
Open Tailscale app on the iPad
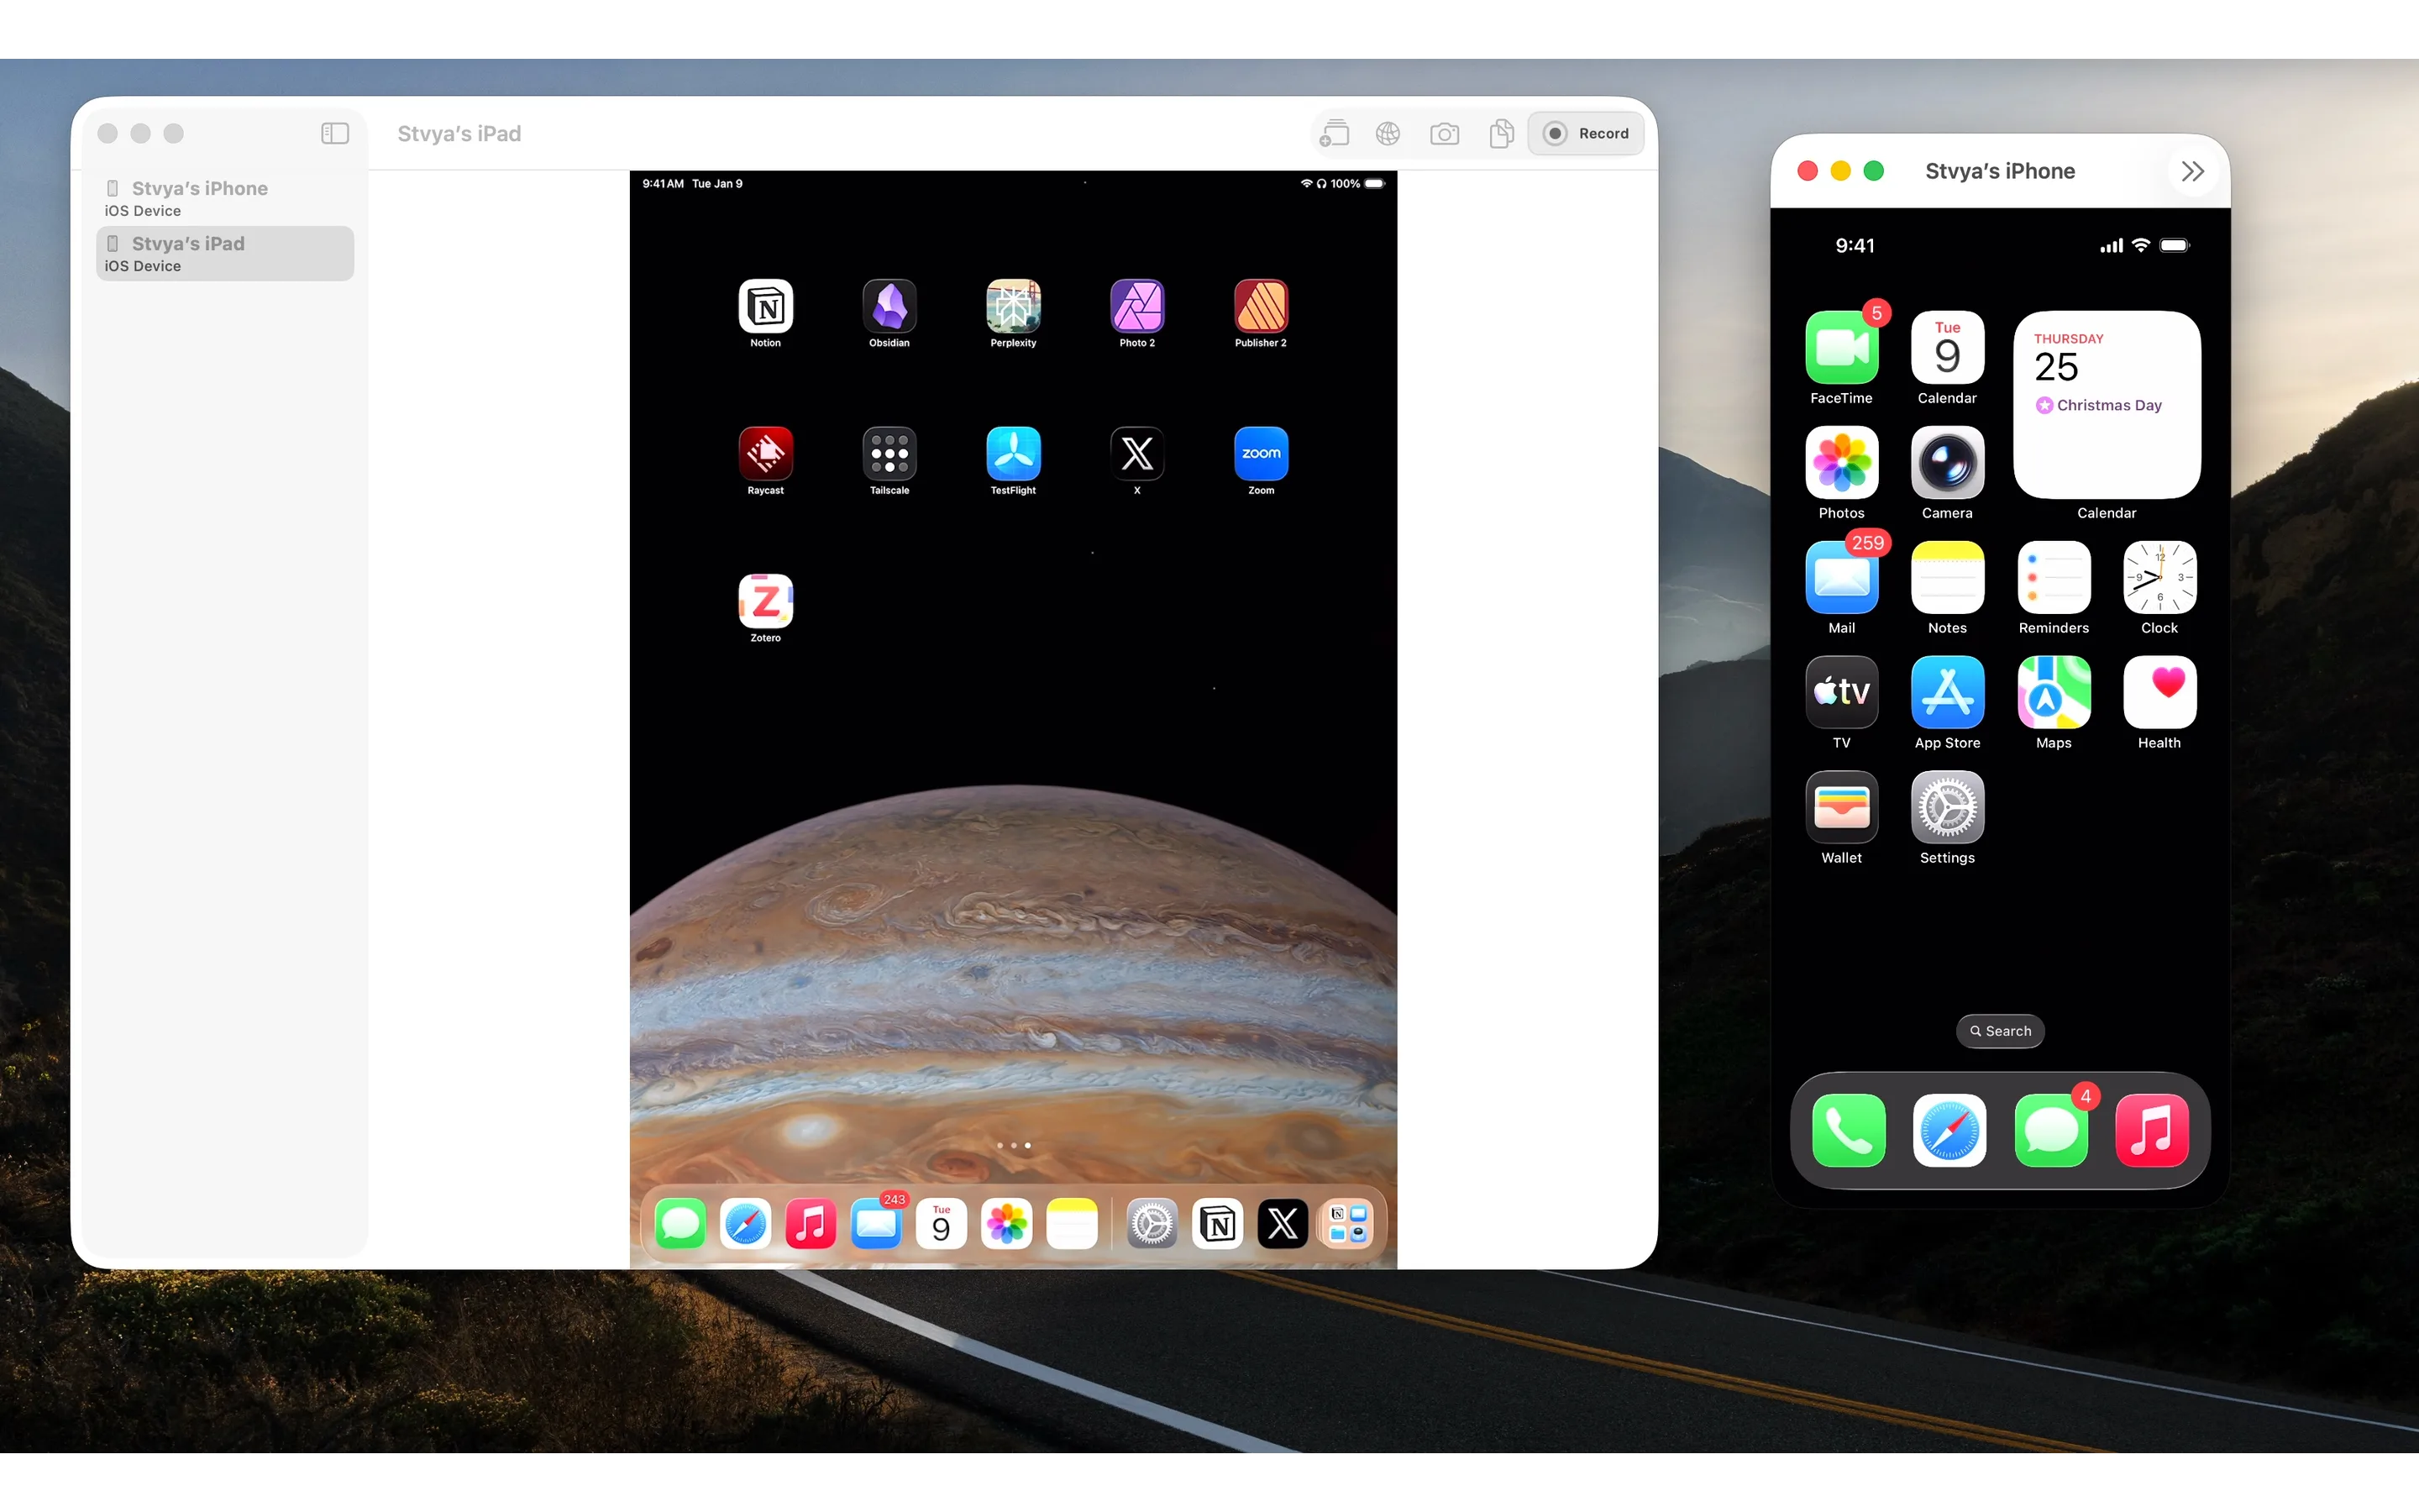(x=889, y=453)
